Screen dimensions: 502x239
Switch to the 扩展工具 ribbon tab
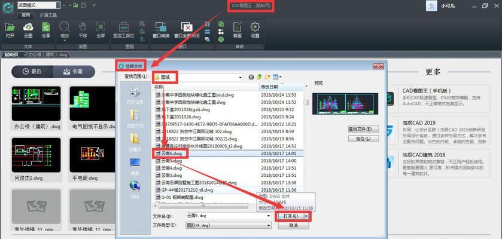coord(48,15)
